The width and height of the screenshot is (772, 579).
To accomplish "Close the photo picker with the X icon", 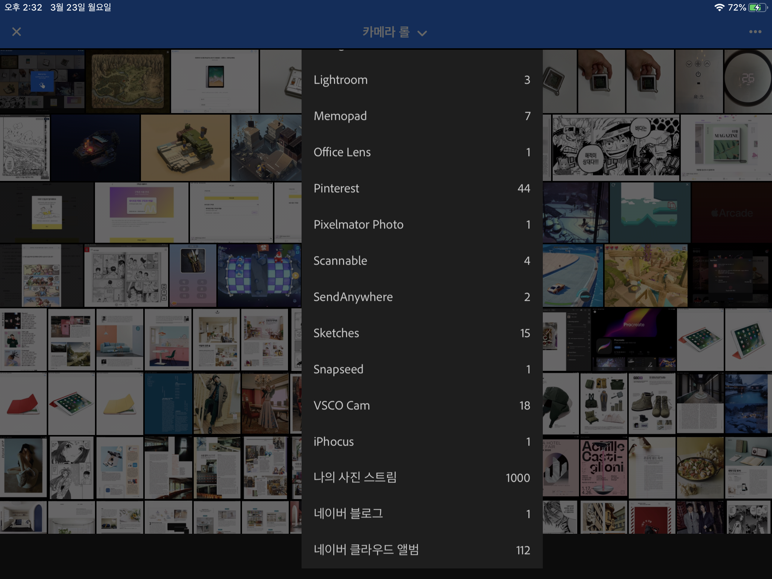I will [17, 32].
